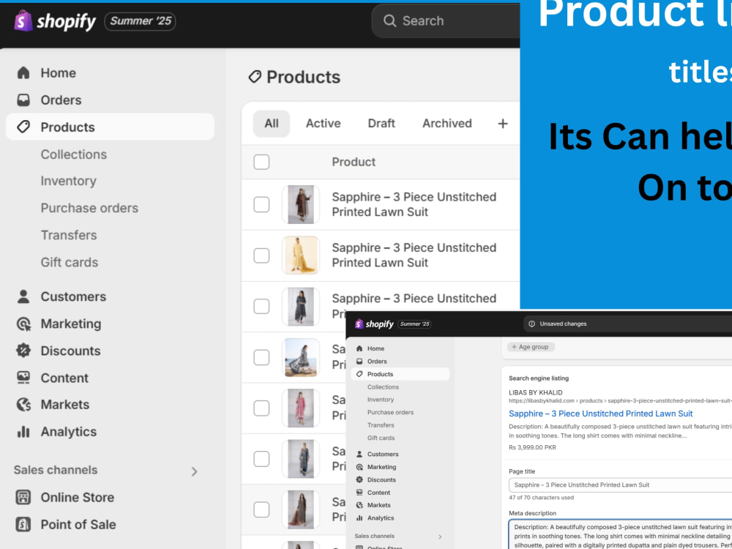Screen dimensions: 732x549
Task: Click the Rs 3,999.00 PKR price text
Action: click(x=532, y=447)
